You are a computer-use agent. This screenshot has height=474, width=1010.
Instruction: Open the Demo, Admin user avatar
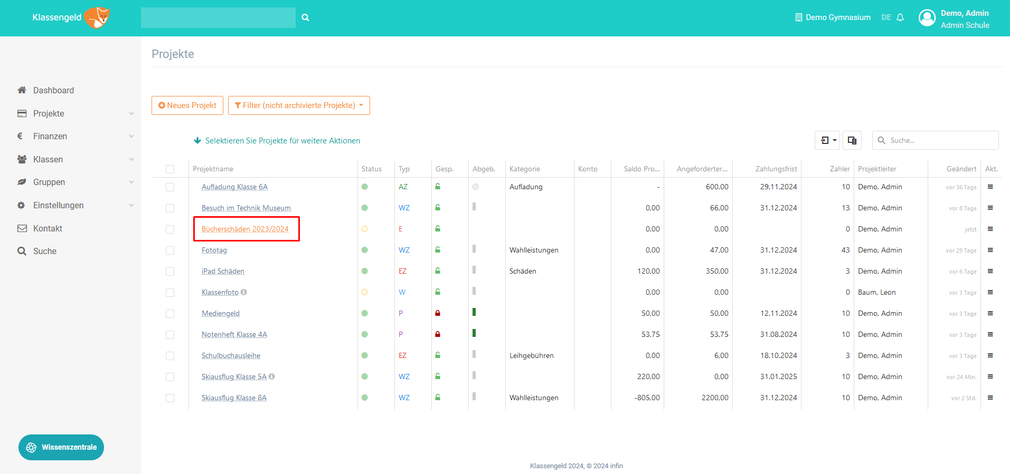coord(927,18)
